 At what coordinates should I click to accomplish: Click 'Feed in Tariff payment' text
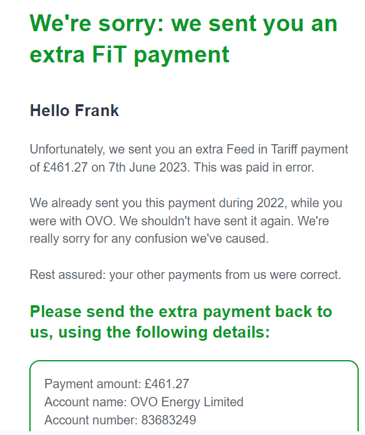point(288,150)
